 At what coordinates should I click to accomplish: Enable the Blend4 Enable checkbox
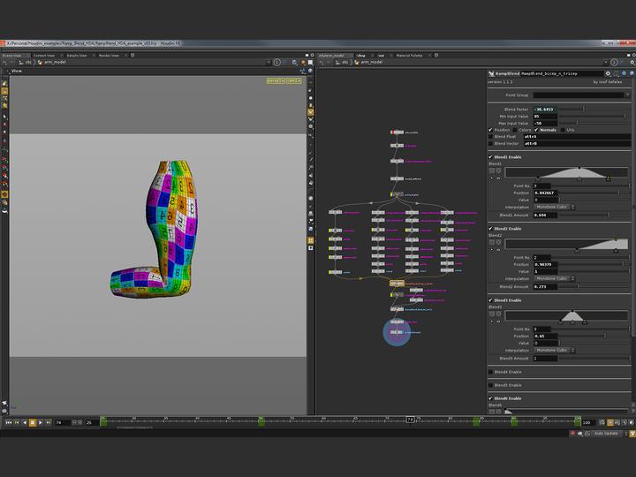pyautogui.click(x=491, y=372)
